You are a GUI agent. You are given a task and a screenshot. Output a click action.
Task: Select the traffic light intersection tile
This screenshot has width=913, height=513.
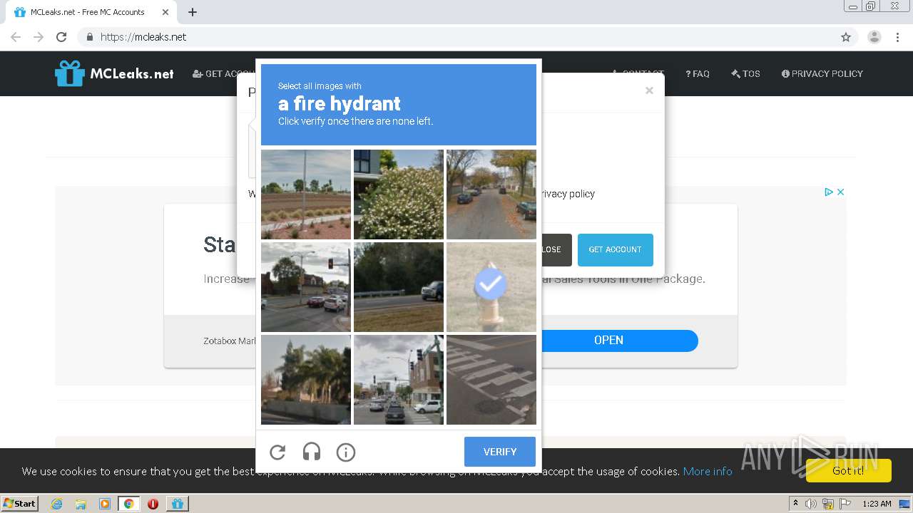coord(306,287)
